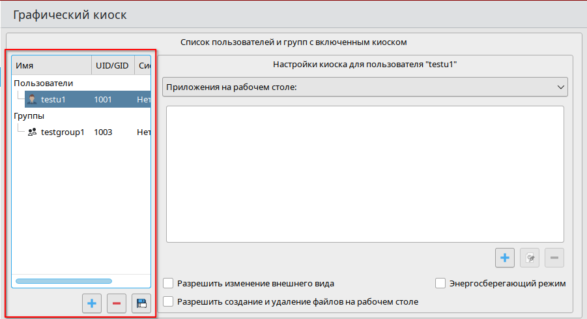Click the plus button below the users list
Viewport: 587px width, 319px height.
(92, 303)
